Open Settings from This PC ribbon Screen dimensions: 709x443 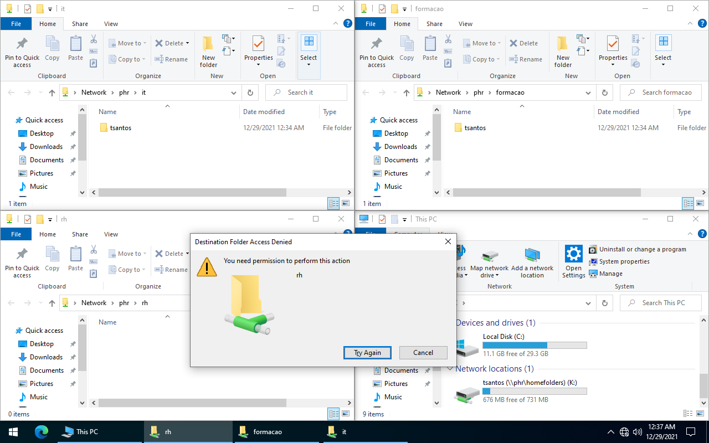pyautogui.click(x=573, y=262)
